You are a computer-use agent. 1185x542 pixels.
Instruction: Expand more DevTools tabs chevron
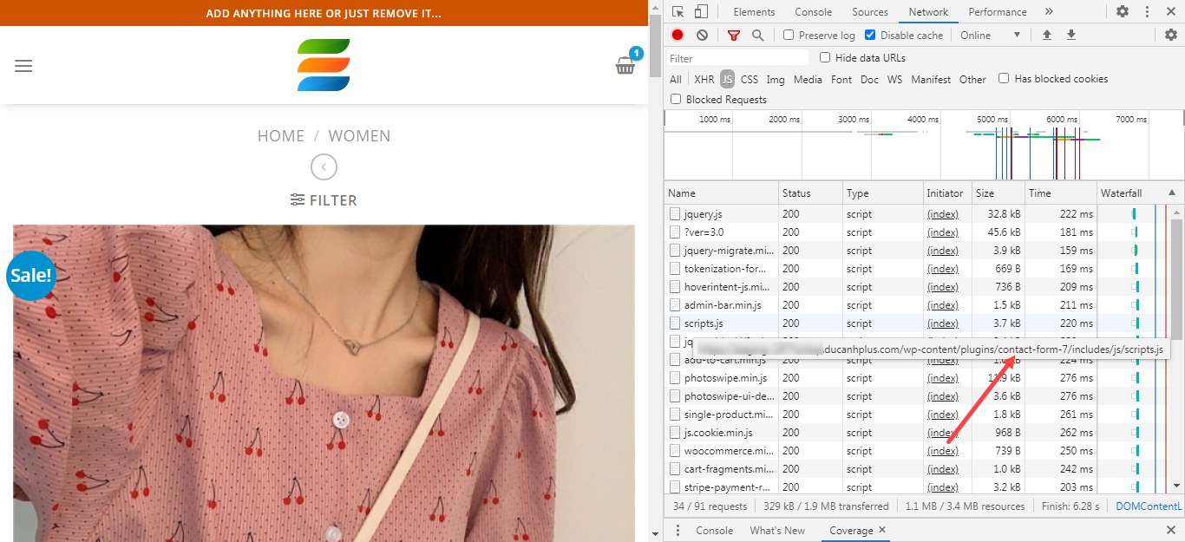click(x=1049, y=12)
